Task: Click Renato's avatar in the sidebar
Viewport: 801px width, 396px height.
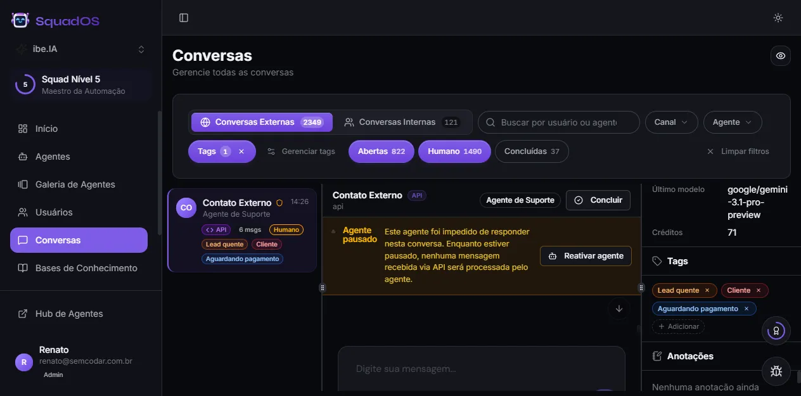Action: click(23, 362)
